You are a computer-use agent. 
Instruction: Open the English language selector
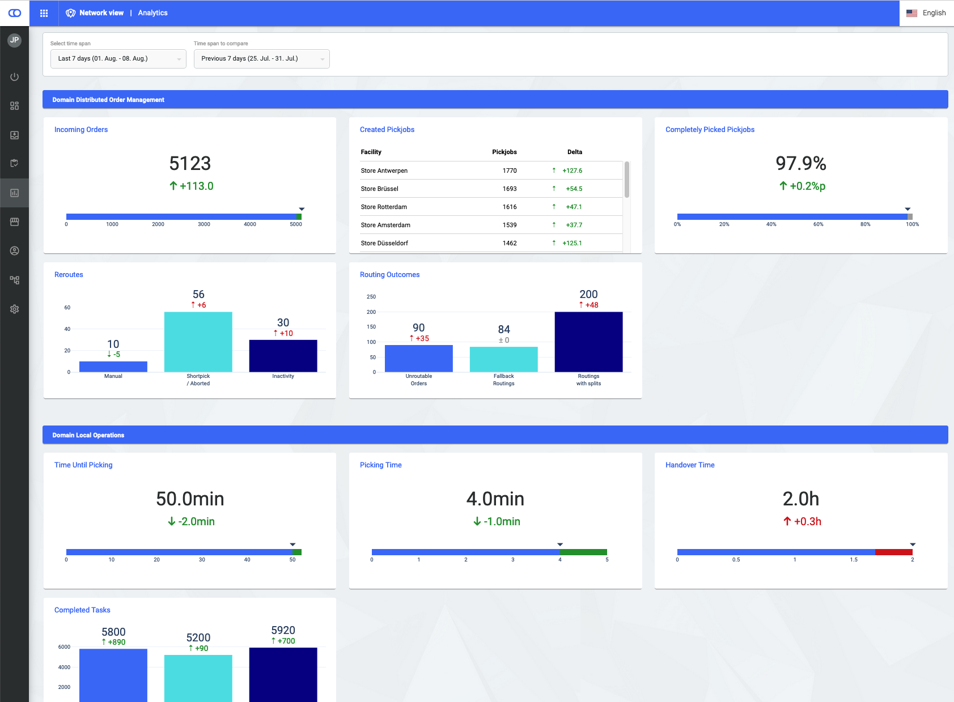(926, 13)
